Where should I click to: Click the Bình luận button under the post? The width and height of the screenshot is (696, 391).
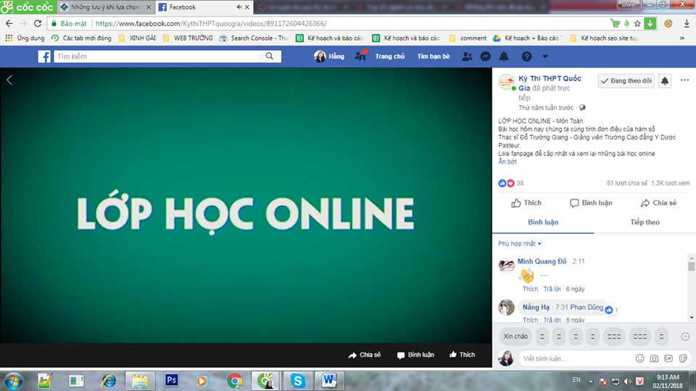coord(591,203)
